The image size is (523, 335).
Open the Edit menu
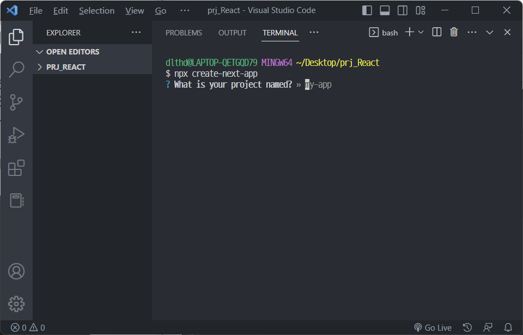pyautogui.click(x=60, y=11)
